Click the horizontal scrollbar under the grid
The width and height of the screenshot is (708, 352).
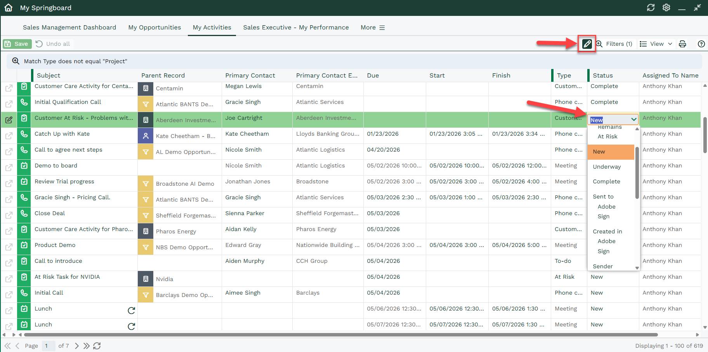pos(341,335)
